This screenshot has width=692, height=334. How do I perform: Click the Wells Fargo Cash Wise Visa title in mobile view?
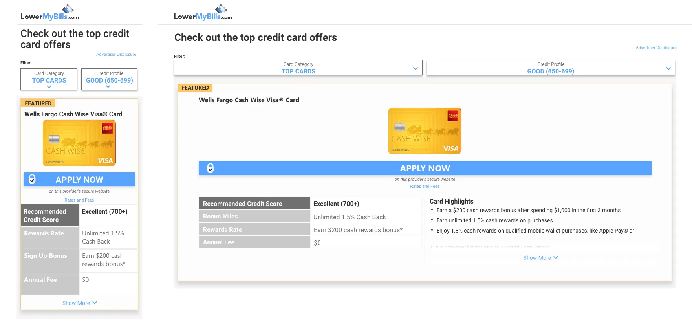pyautogui.click(x=73, y=114)
